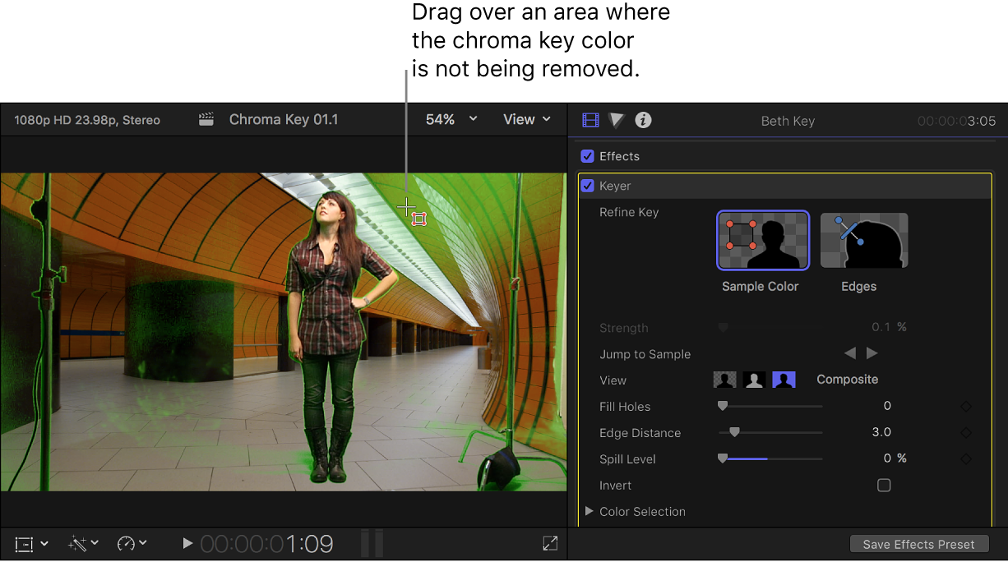Click the matte view thumbnail in View row
The height and width of the screenshot is (562, 1008).
point(754,380)
